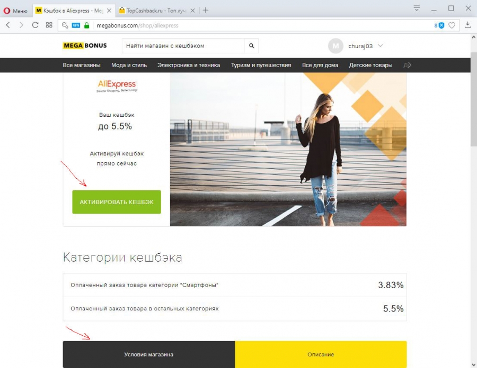The width and height of the screenshot is (477, 368).
Task: Add page to bookmarks with heart icon
Action: point(452,25)
